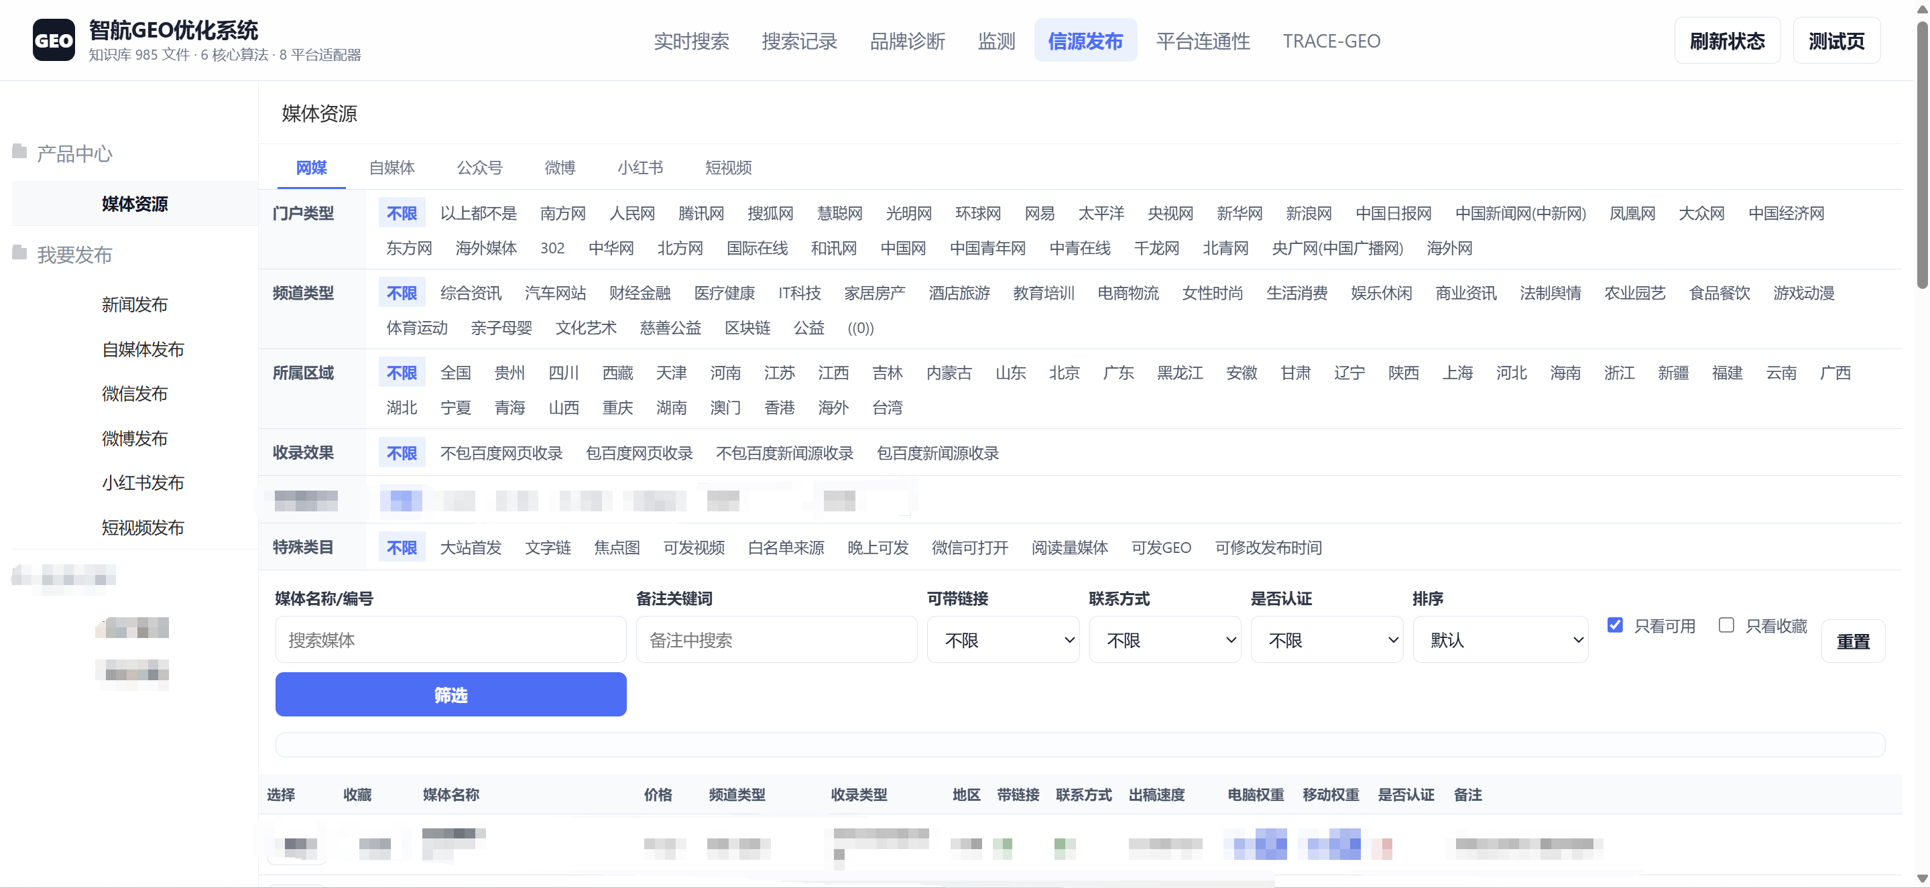Filter by 不包百度新闻源收录
The image size is (1930, 888).
coord(784,453)
